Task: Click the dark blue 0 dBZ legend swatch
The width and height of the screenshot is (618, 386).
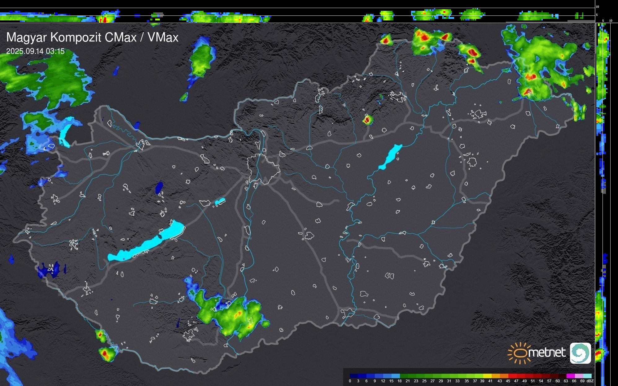Action: point(354,376)
